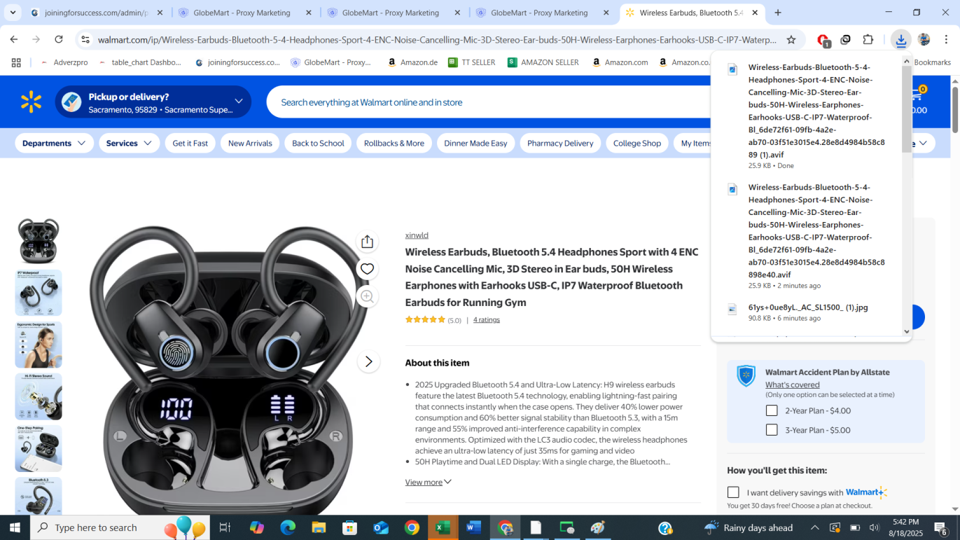
Task: Expand the Departments dropdown
Action: pyautogui.click(x=54, y=143)
